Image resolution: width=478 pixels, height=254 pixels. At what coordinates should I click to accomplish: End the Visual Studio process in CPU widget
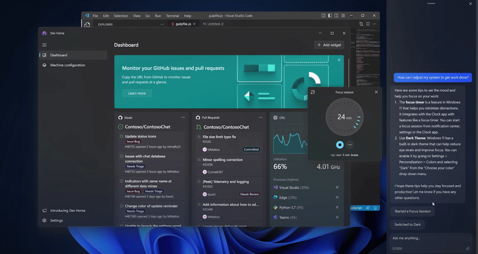(x=337, y=187)
